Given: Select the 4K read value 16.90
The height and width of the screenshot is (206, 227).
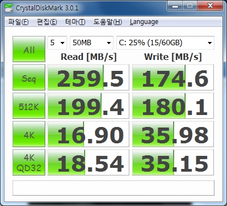Looking at the screenshot, I should 88,134.
